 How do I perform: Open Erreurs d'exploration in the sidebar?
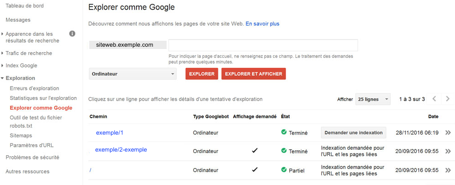[x=34, y=88]
